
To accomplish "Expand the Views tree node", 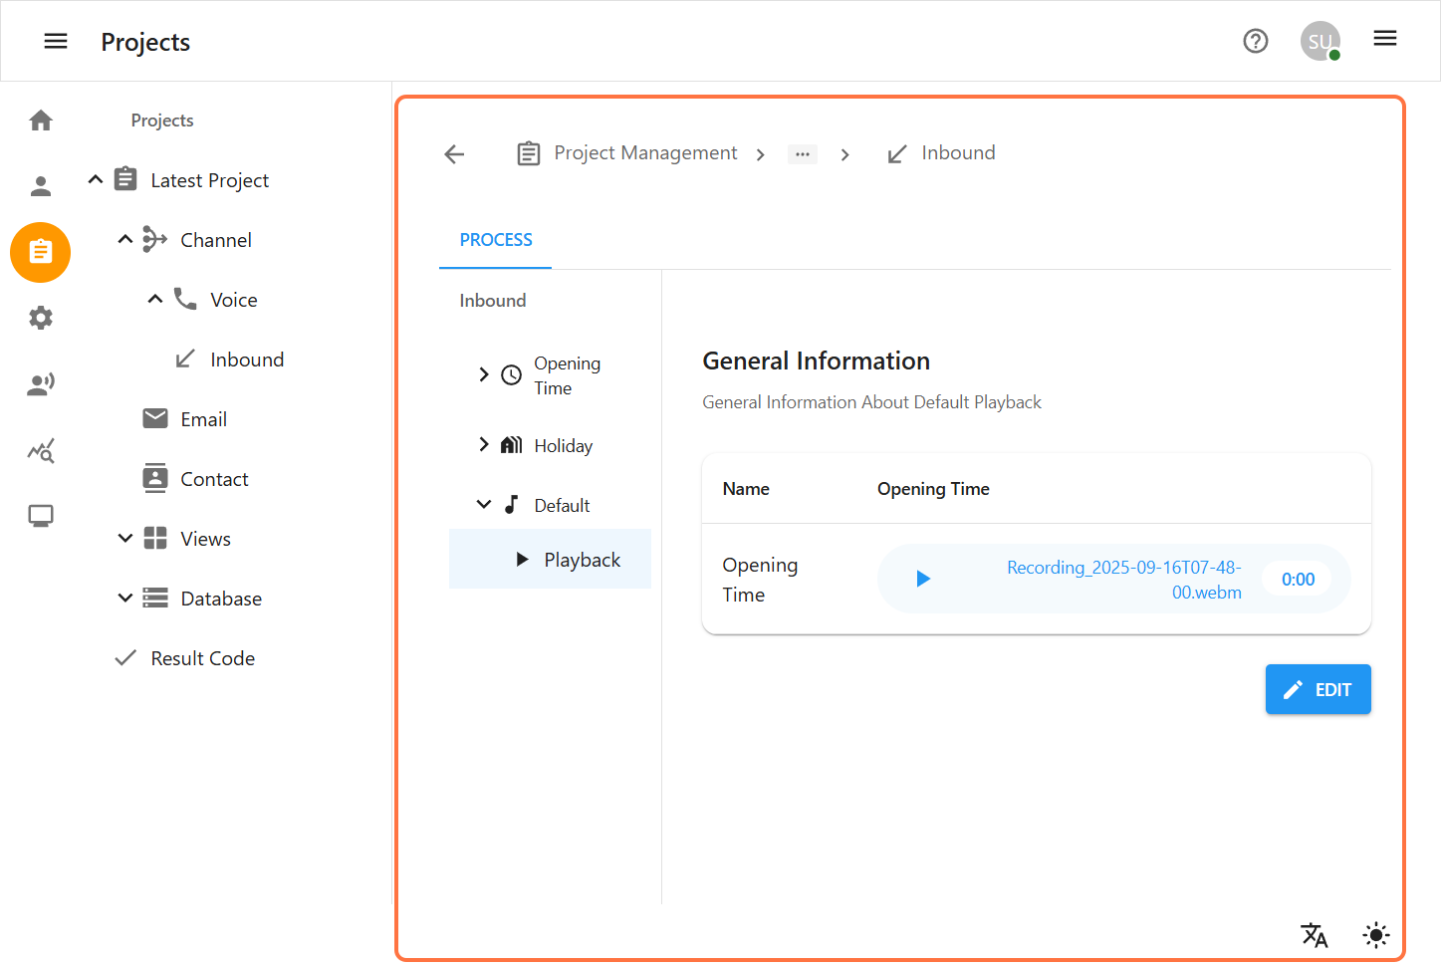I will coord(125,539).
